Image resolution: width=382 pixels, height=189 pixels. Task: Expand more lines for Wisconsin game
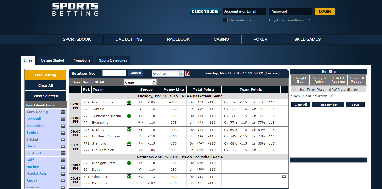(x=284, y=176)
